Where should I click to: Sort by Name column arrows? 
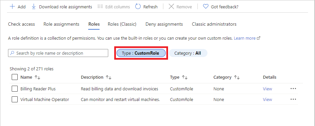pos(37,77)
